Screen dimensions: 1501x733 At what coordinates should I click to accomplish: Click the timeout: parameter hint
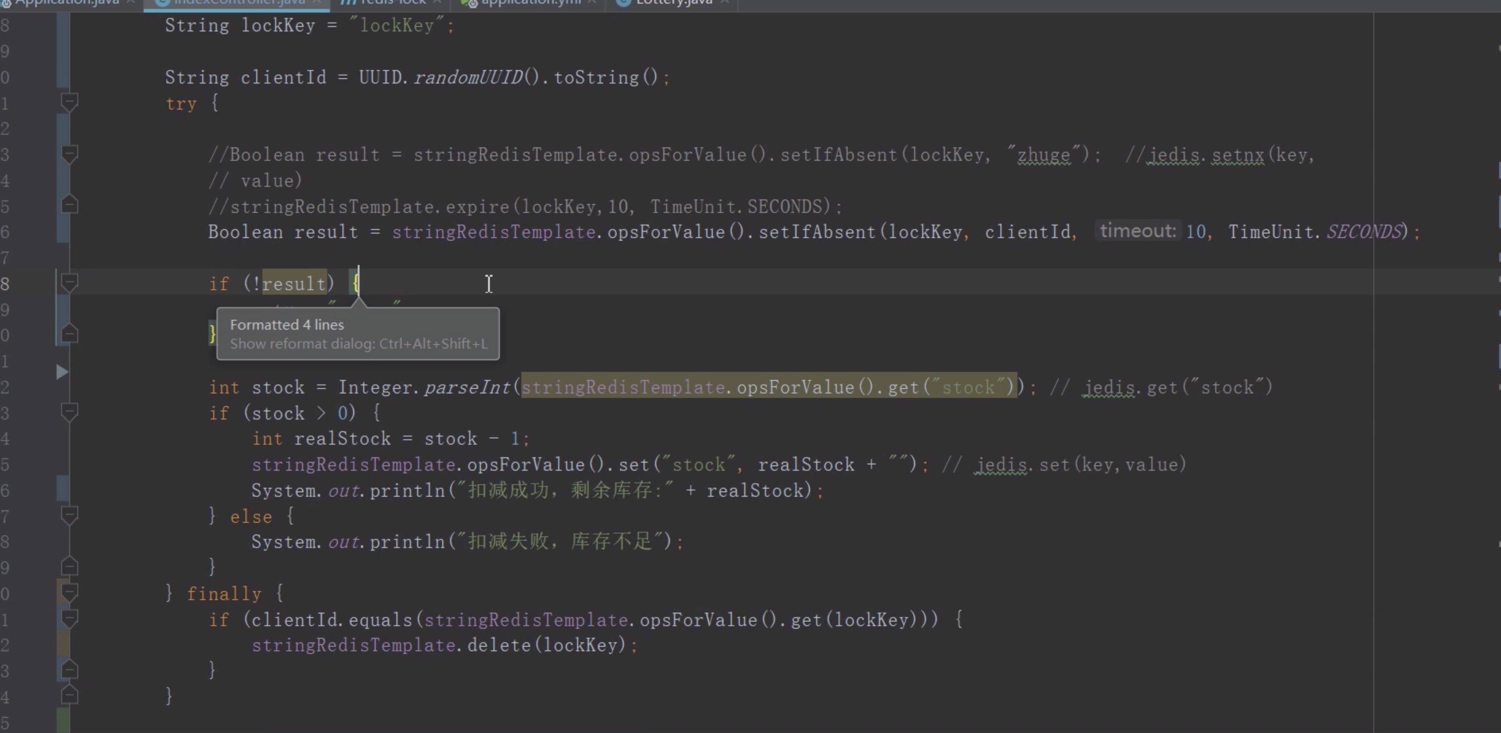1138,231
